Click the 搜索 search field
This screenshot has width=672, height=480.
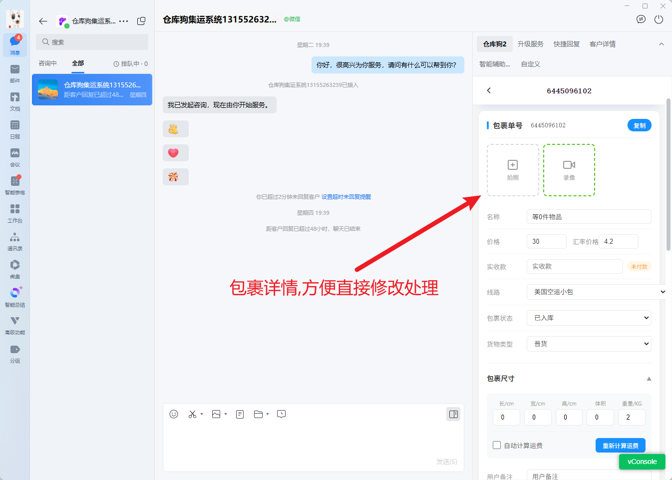coord(92,42)
